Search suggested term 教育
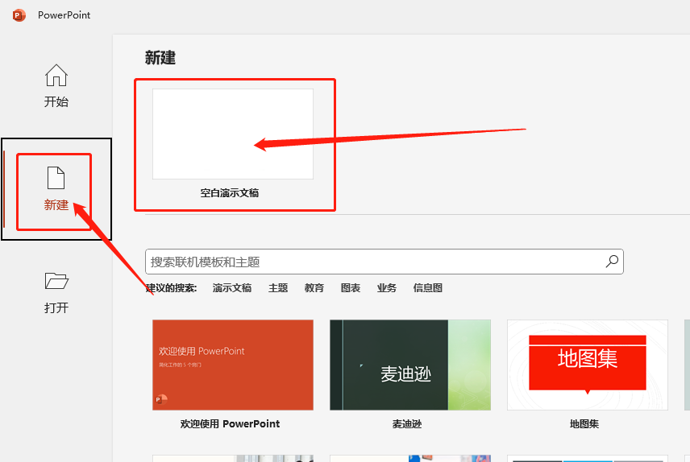The height and width of the screenshot is (462, 690). click(314, 288)
